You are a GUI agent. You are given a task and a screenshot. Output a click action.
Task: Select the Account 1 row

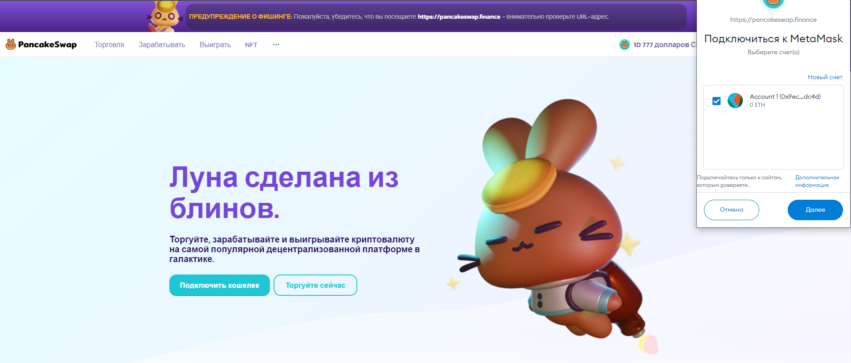tap(773, 101)
